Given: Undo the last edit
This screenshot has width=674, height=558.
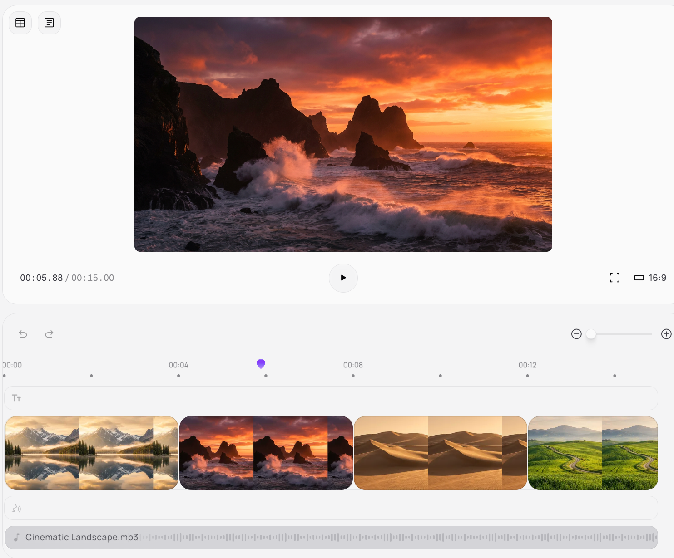Looking at the screenshot, I should click(x=23, y=334).
